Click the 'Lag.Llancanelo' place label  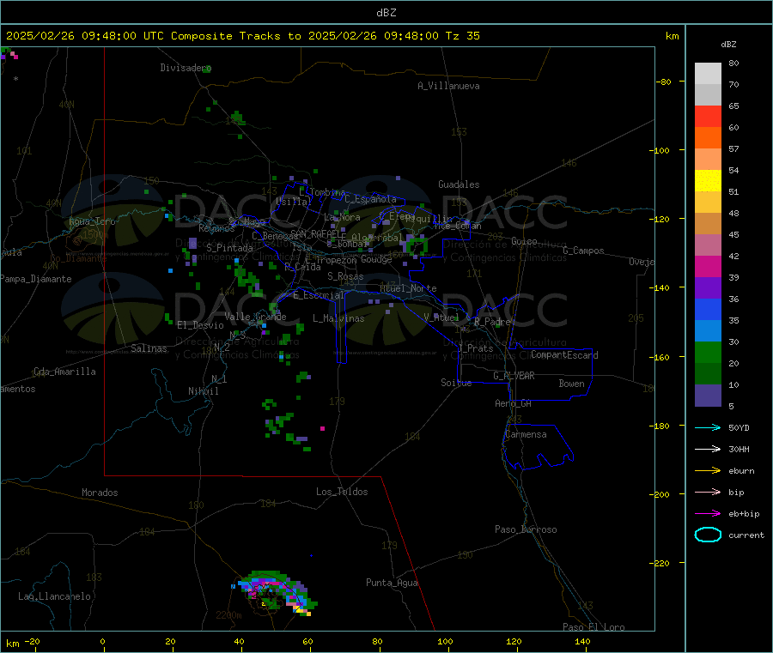[54, 596]
